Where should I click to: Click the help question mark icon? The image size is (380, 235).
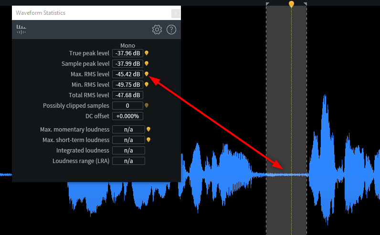point(171,30)
